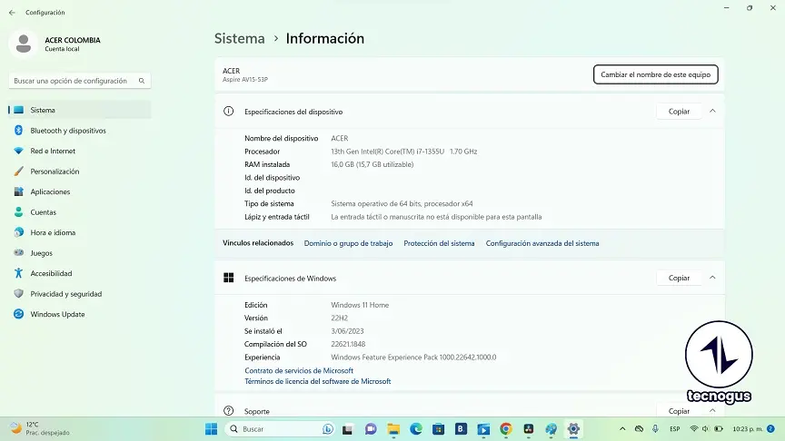Open 'Términos de licencia del software de Microsoft'
Image resolution: width=785 pixels, height=441 pixels.
click(317, 381)
